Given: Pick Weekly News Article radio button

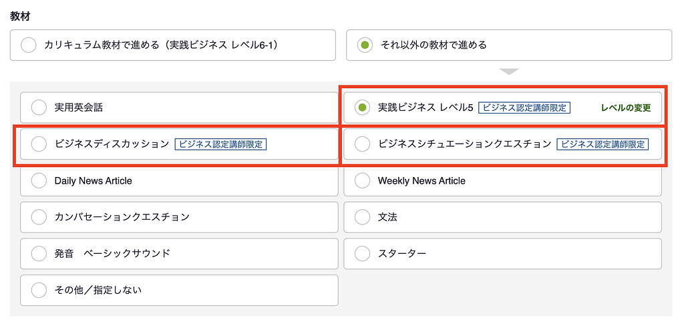Looking at the screenshot, I should click(x=362, y=180).
